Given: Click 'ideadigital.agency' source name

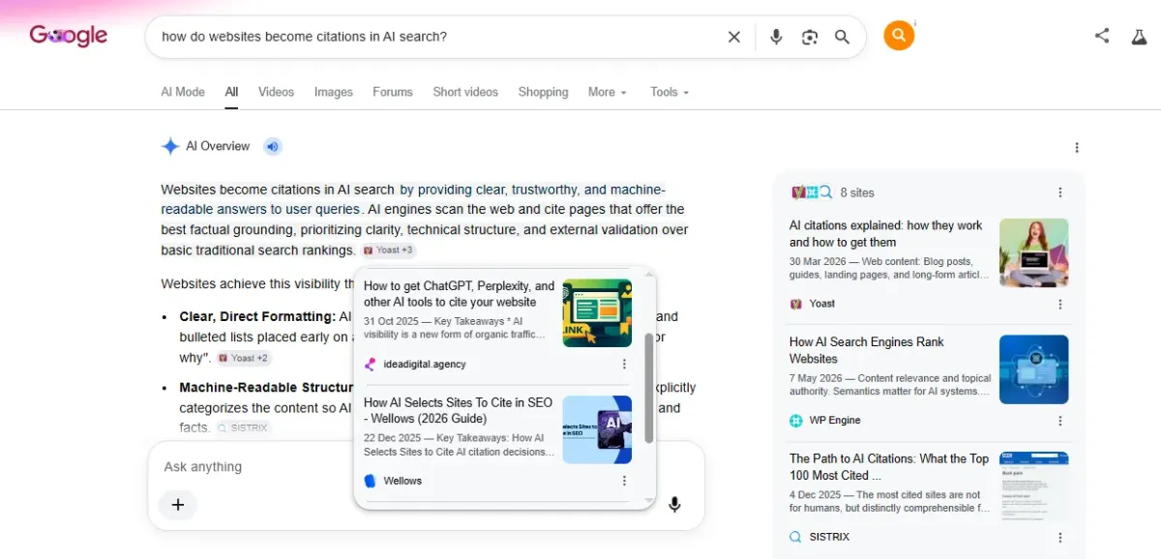Looking at the screenshot, I should [x=425, y=365].
